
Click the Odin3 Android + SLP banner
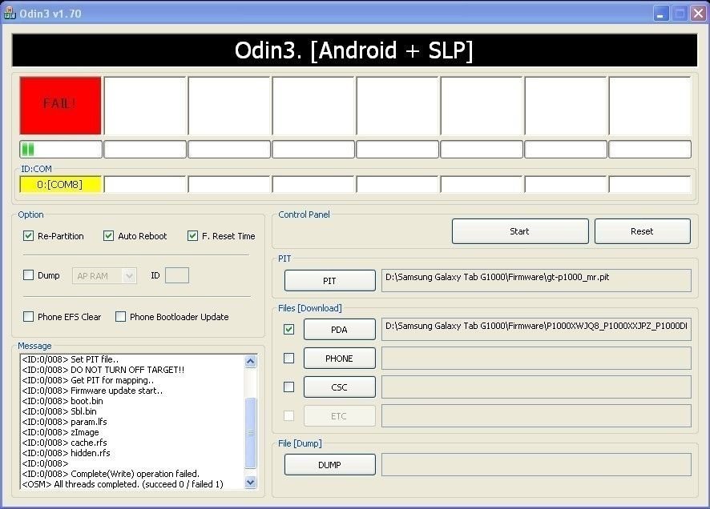coord(354,50)
